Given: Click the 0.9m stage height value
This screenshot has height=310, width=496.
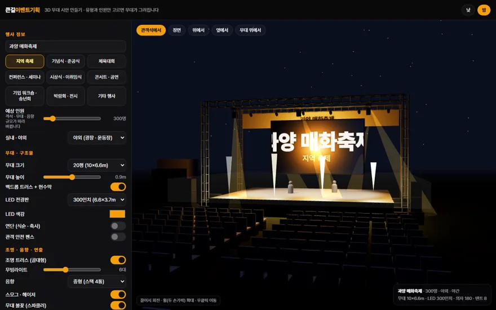Looking at the screenshot, I should click(121, 177).
